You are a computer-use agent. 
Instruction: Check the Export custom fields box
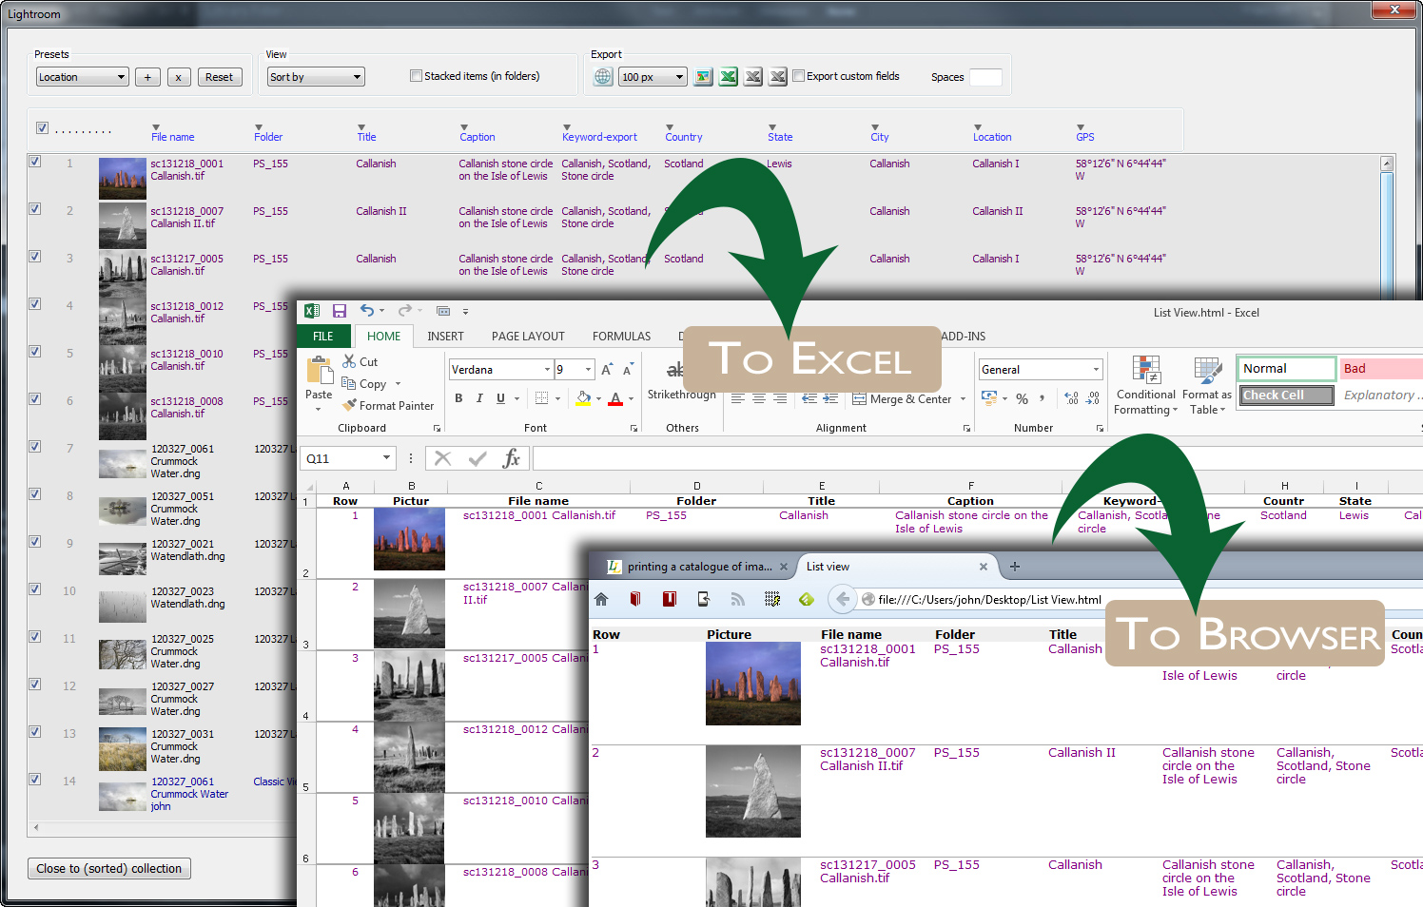coord(799,76)
